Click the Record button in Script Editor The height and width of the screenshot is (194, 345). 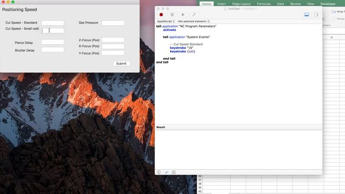click(161, 15)
